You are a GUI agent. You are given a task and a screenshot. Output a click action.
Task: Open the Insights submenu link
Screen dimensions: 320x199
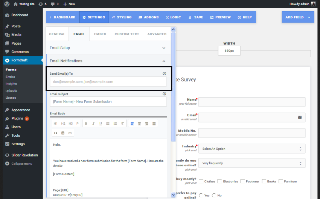coord(11,84)
